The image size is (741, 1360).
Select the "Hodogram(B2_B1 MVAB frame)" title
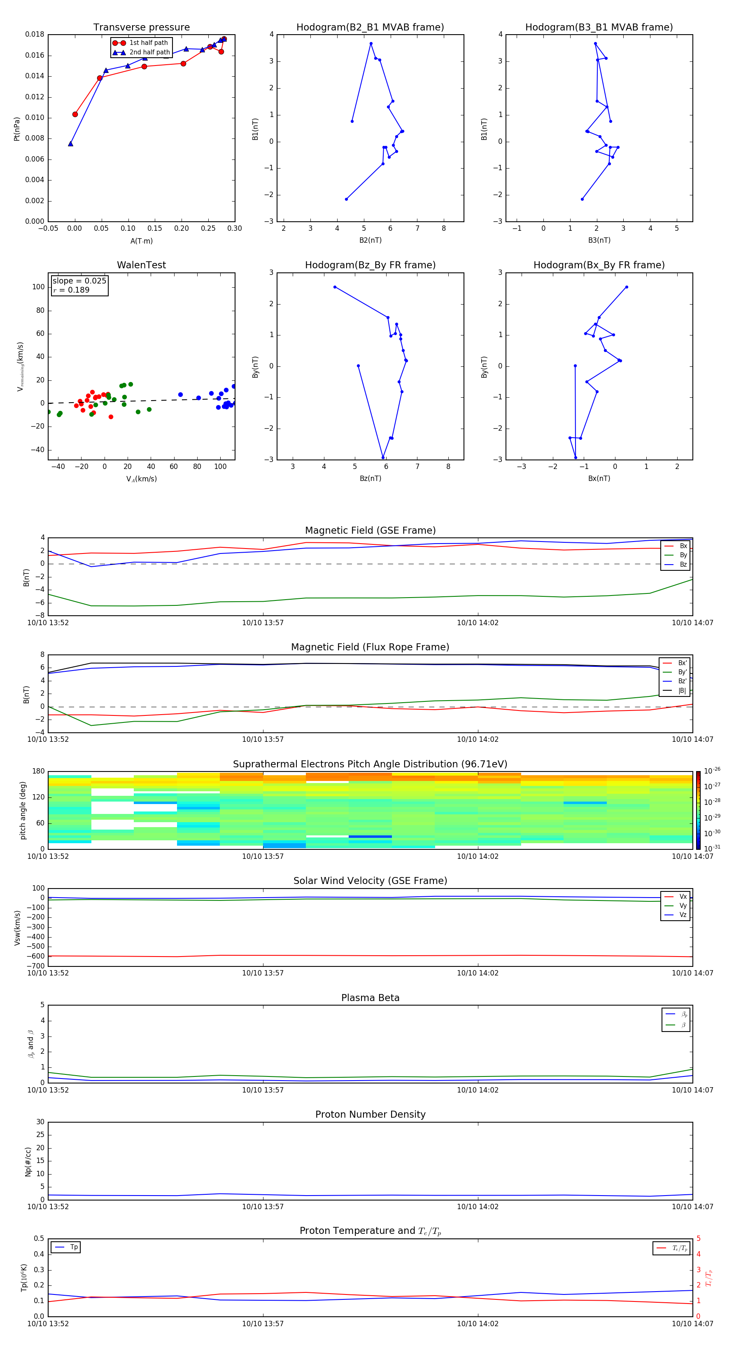pyautogui.click(x=370, y=28)
